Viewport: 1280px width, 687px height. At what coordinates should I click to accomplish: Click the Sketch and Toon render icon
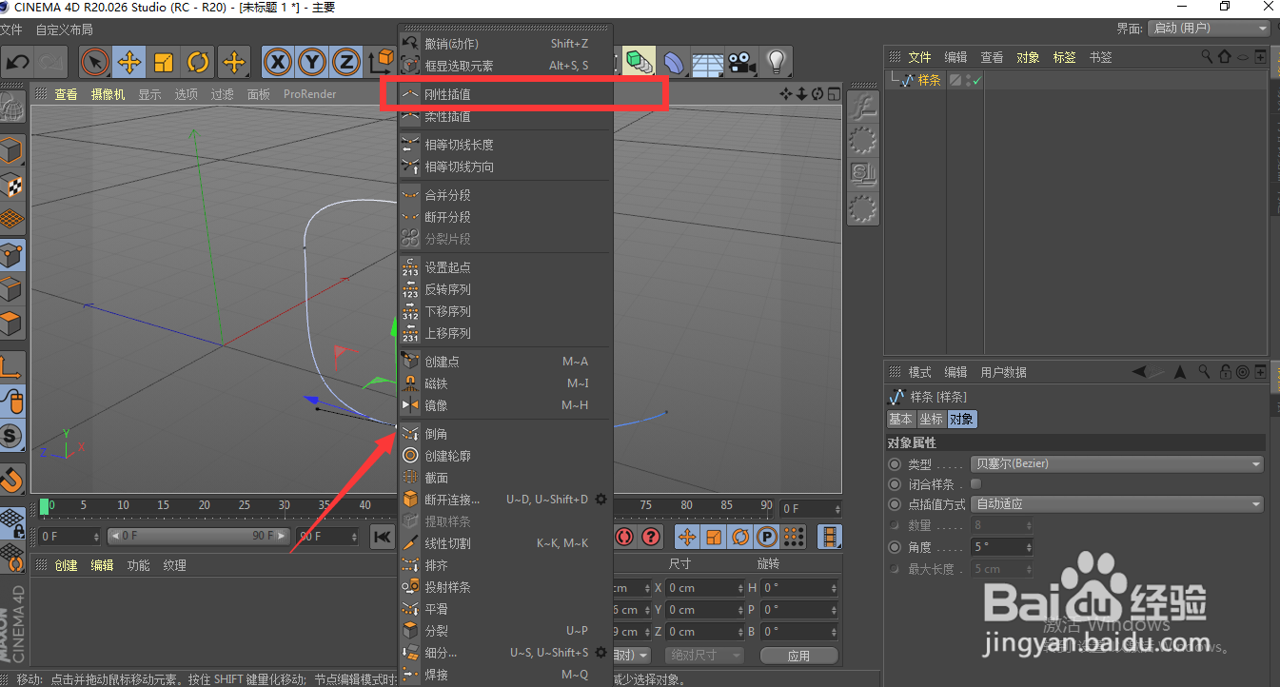coord(863,172)
